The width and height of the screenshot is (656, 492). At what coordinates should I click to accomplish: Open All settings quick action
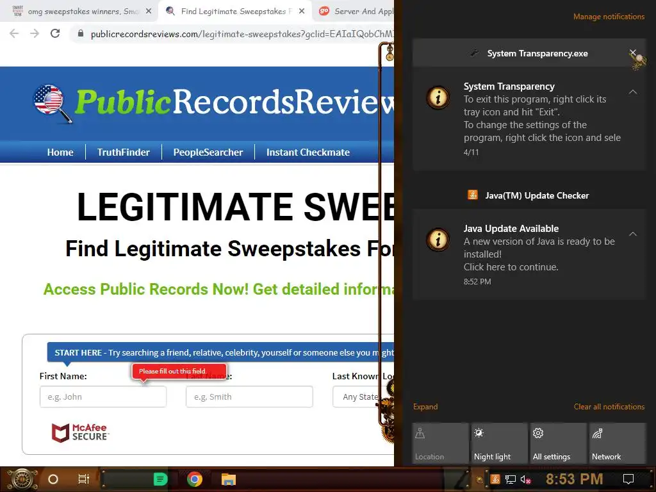[559, 443]
